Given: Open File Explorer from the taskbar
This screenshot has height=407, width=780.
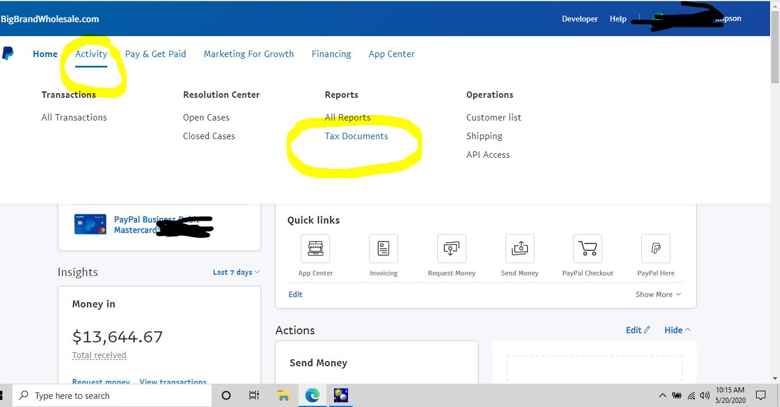Looking at the screenshot, I should (283, 396).
